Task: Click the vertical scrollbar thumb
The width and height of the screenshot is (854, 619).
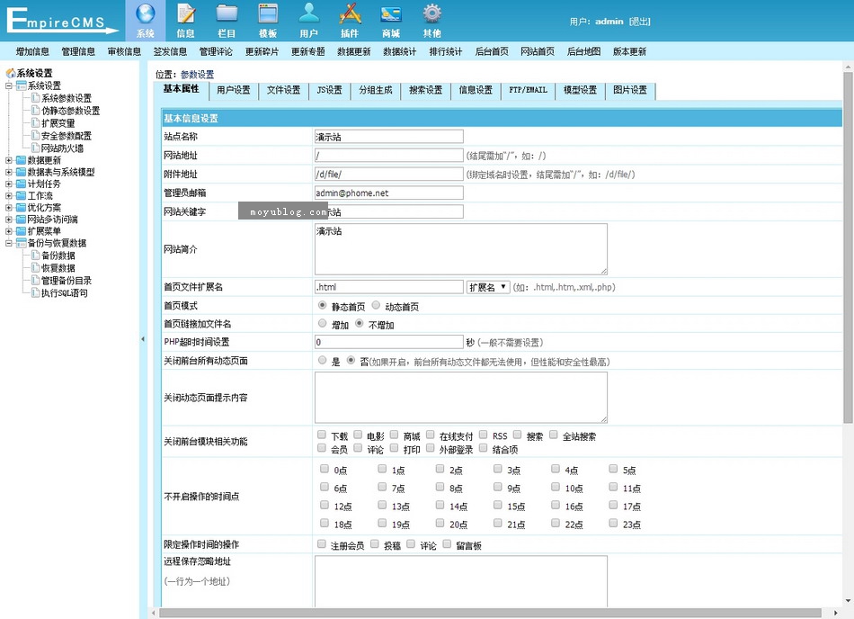Action: pos(848,247)
